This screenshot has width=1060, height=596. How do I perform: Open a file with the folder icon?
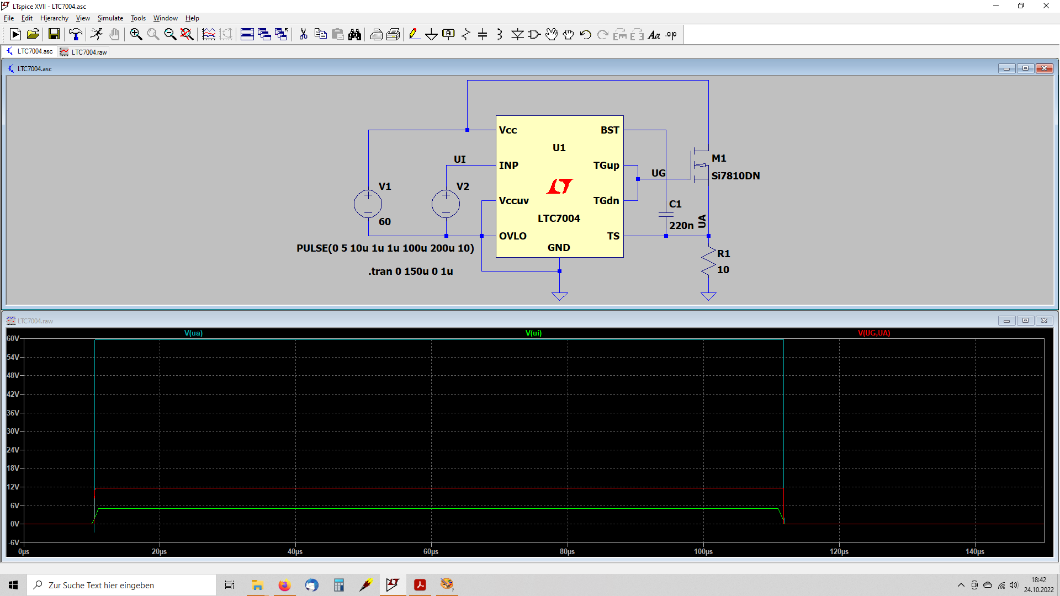click(33, 35)
